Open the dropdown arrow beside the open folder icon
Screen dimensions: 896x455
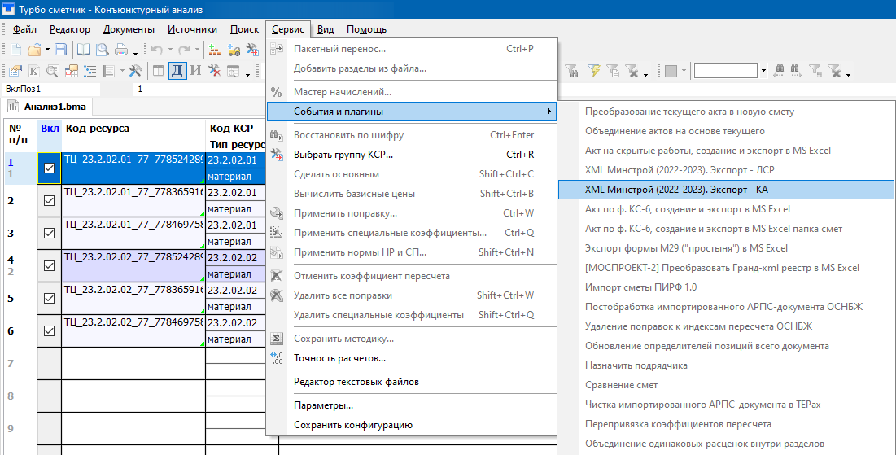(47, 50)
